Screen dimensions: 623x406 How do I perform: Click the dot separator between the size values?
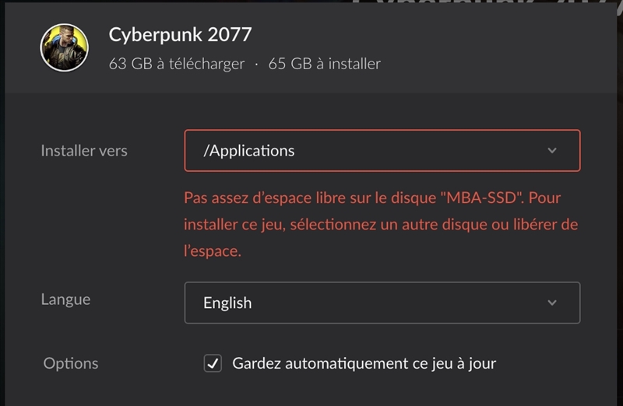click(256, 64)
